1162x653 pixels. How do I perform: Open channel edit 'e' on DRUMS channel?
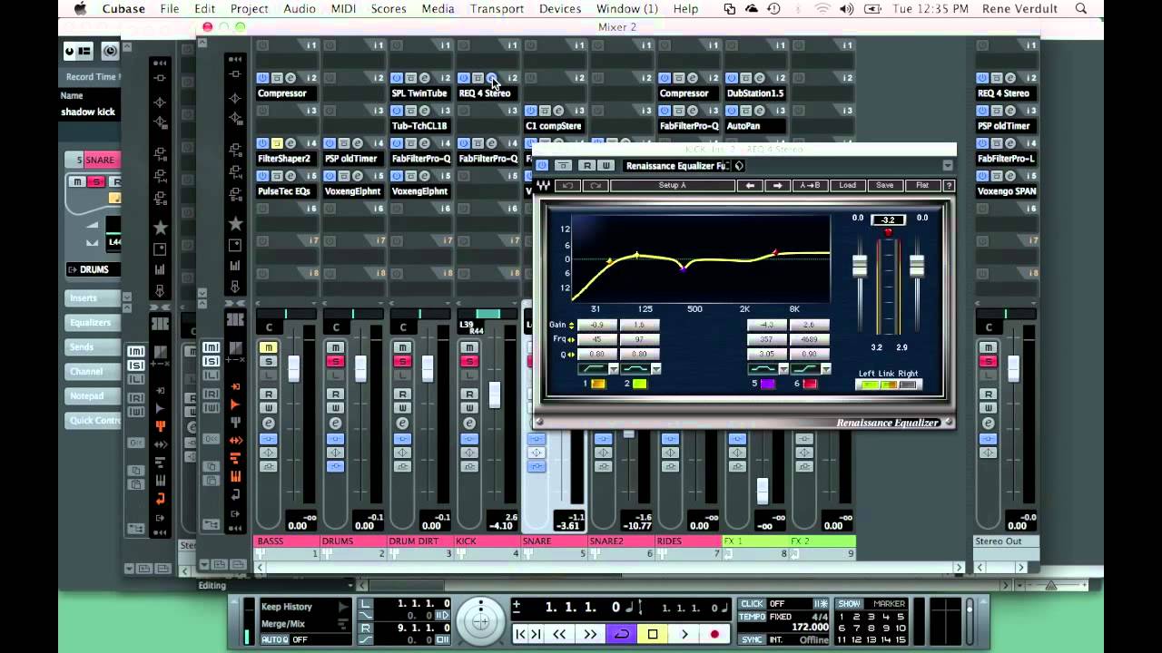(x=335, y=424)
